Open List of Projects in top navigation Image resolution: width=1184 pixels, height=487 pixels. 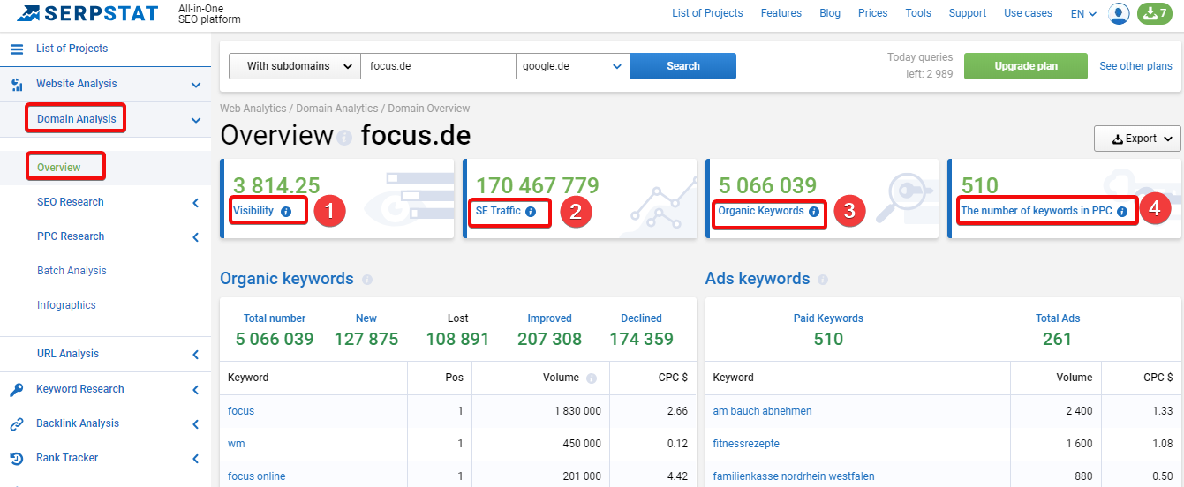click(x=707, y=13)
